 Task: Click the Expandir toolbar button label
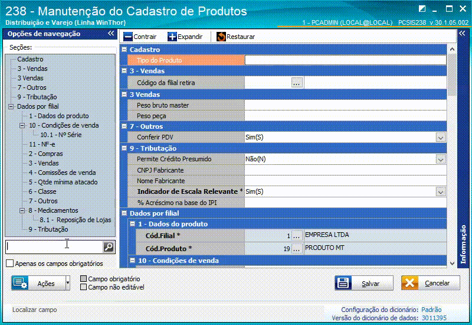pos(190,37)
